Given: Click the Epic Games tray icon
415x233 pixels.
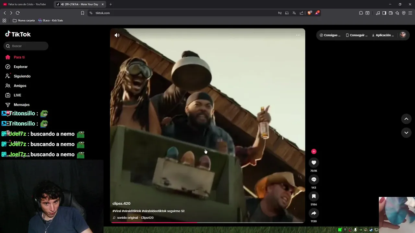Looking at the screenshot, I should click(x=345, y=230).
